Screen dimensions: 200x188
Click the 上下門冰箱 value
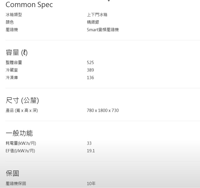tap(97, 15)
